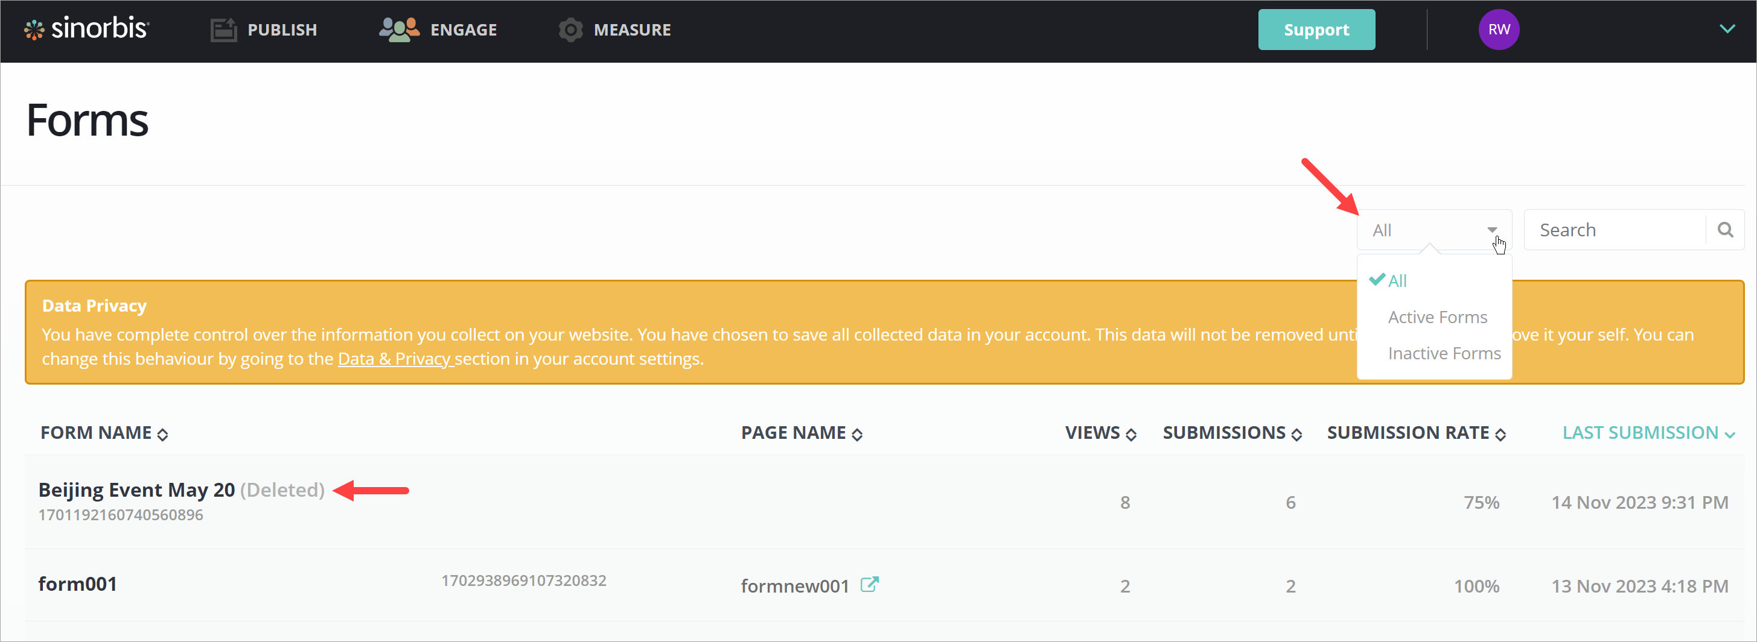Click the magnifying glass search icon
Image resolution: width=1757 pixels, height=642 pixels.
point(1725,230)
